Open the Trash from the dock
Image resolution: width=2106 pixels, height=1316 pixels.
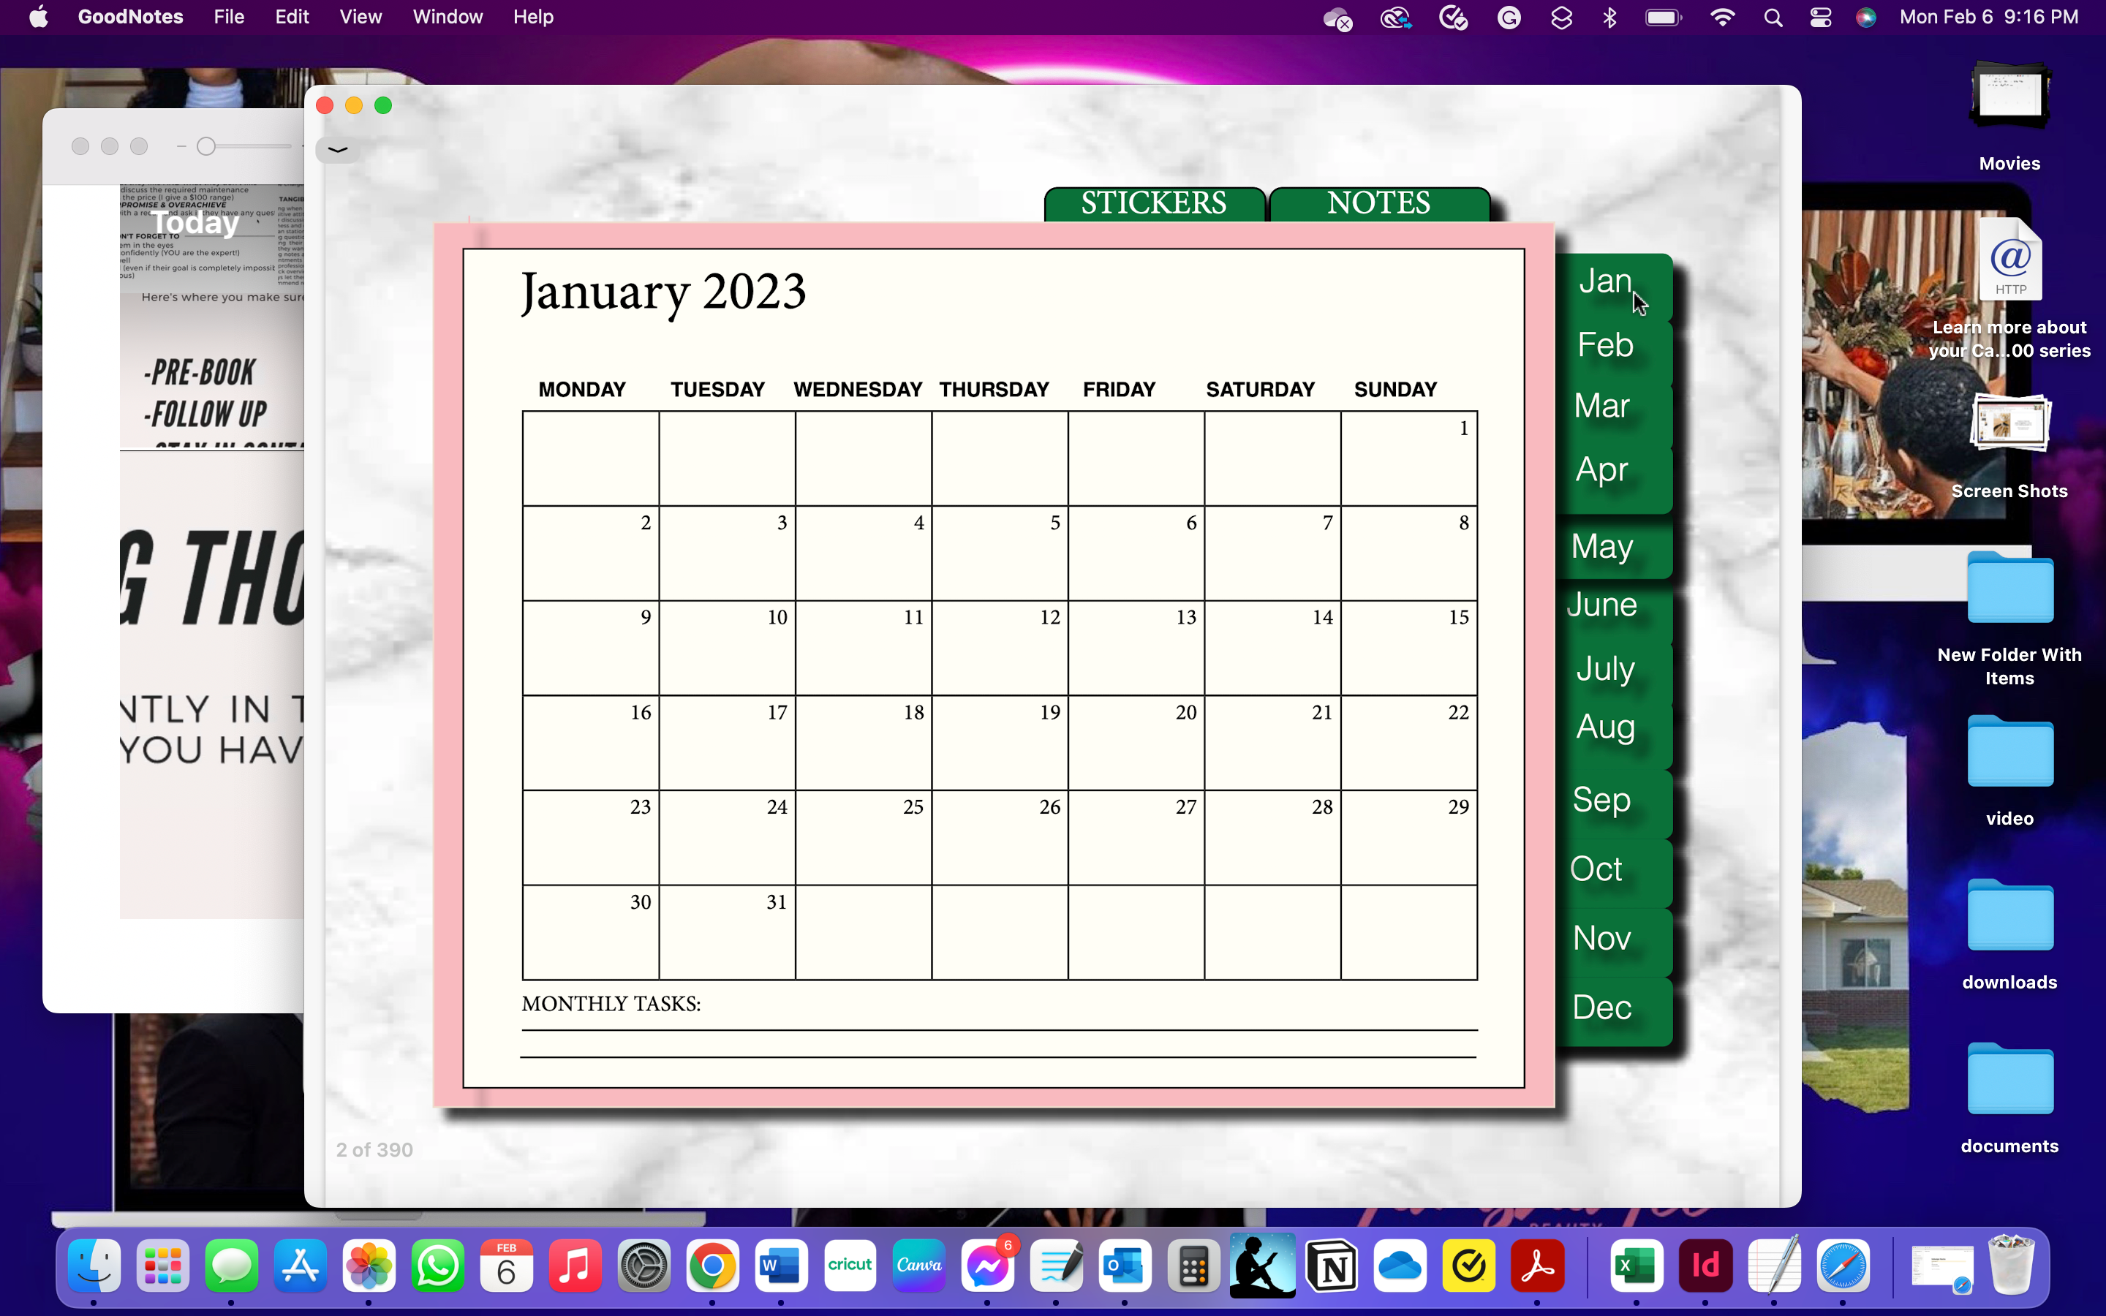click(2011, 1266)
